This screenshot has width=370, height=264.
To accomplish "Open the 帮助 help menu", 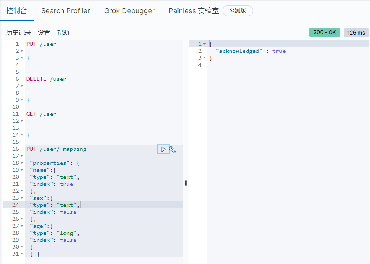I will (63, 32).
